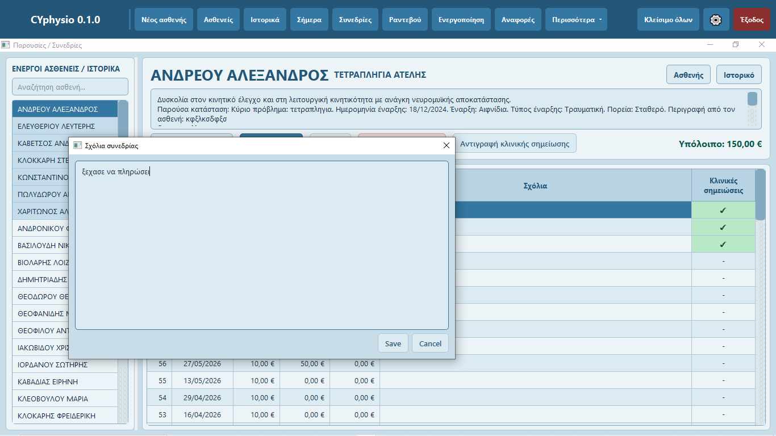
Task: Select patient ΚΛΟΚΑΡΗΣ ΦΡΕΙΔΕΡΙΚΗ in the list
Action: (x=65, y=416)
